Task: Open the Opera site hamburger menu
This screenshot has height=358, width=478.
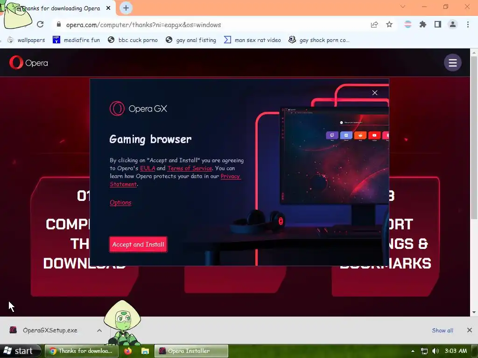Action: 452,63
